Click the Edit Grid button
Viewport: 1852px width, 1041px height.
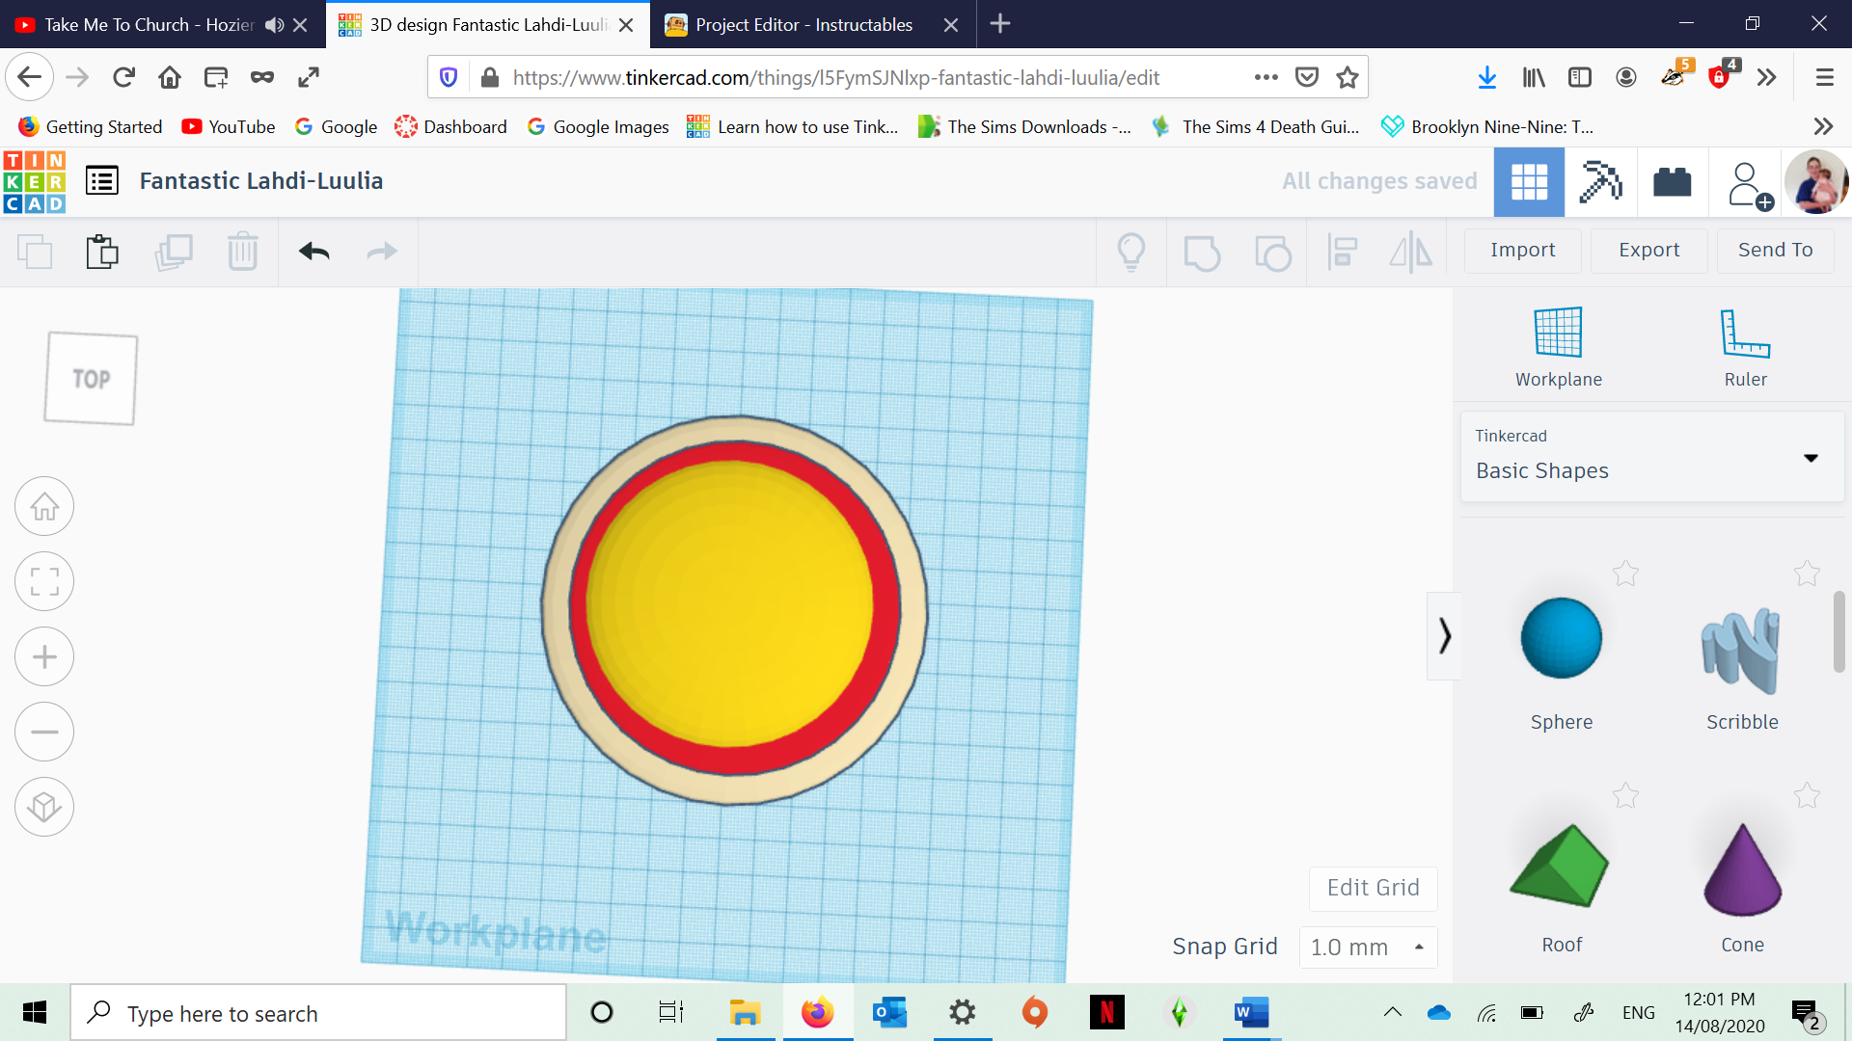[1374, 888]
